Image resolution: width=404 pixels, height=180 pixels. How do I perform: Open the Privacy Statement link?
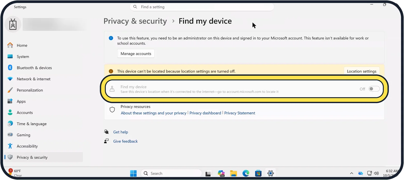tap(240, 113)
